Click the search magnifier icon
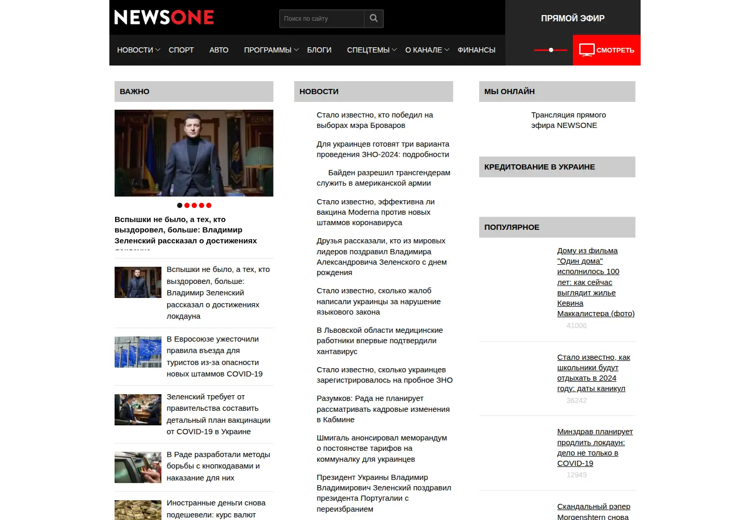This screenshot has width=750, height=520. pos(373,18)
